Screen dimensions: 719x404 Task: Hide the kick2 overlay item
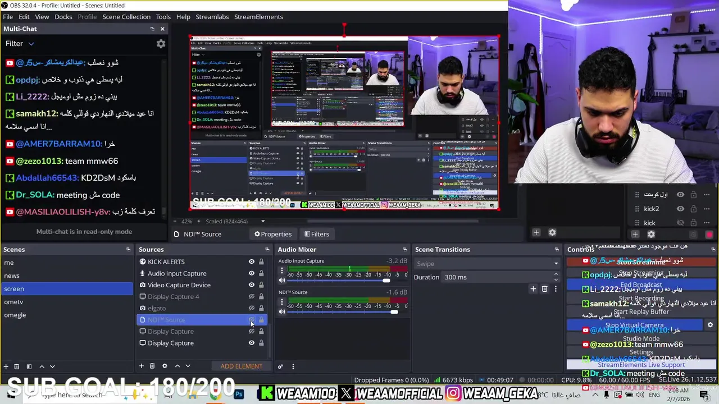click(680, 209)
